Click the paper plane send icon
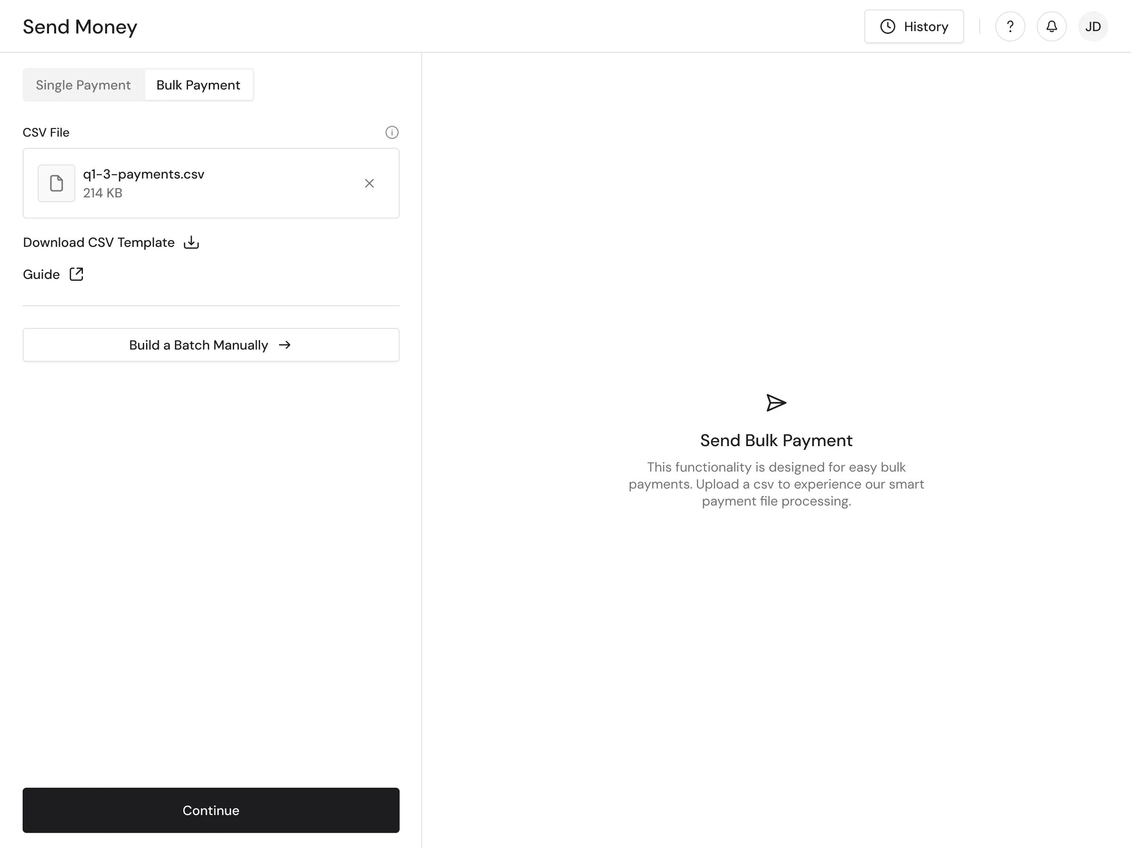This screenshot has width=1131, height=848. (x=776, y=403)
